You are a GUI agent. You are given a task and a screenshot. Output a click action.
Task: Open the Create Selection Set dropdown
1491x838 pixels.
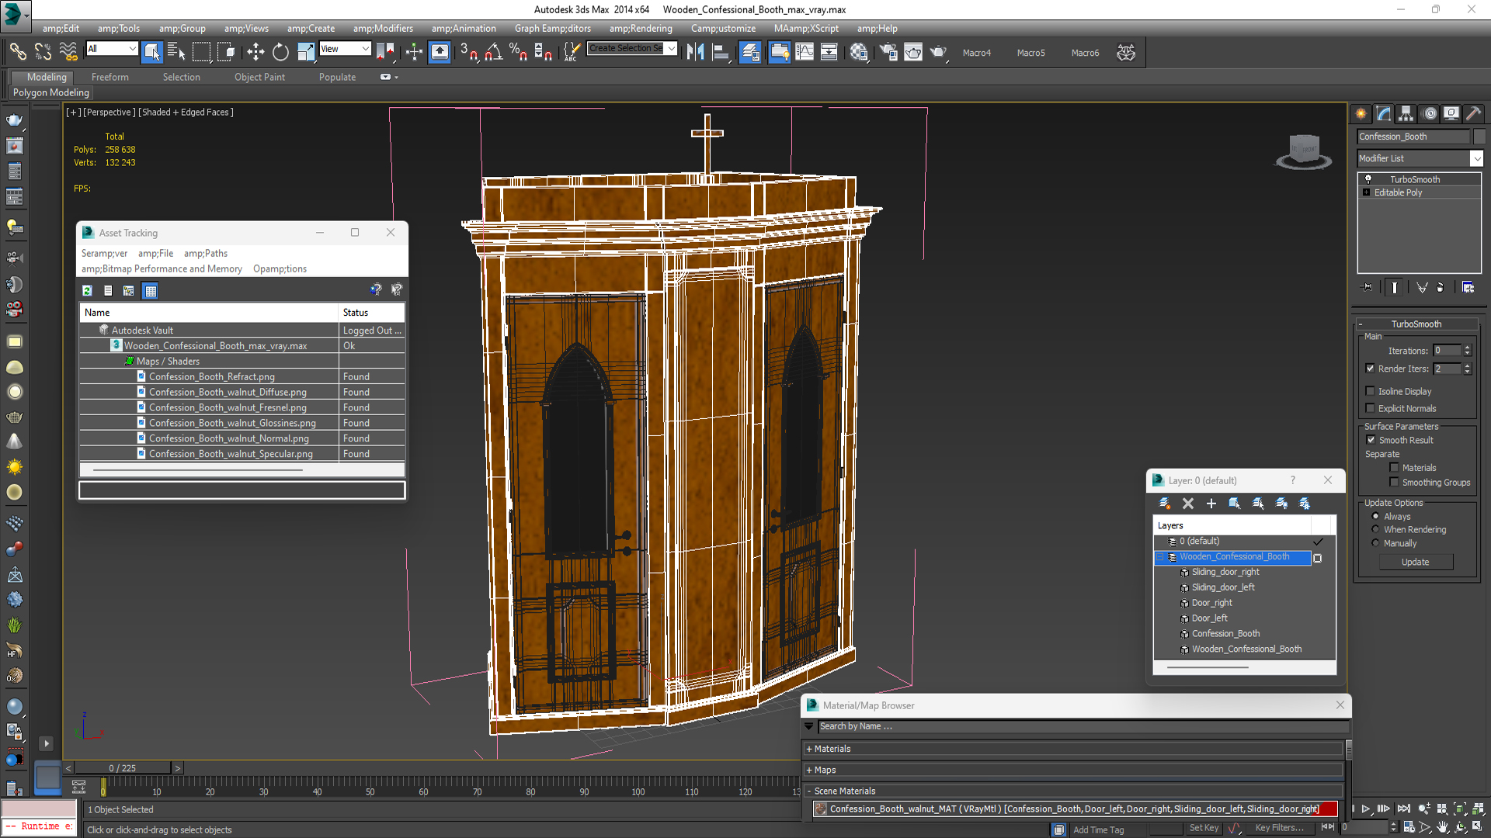click(672, 48)
